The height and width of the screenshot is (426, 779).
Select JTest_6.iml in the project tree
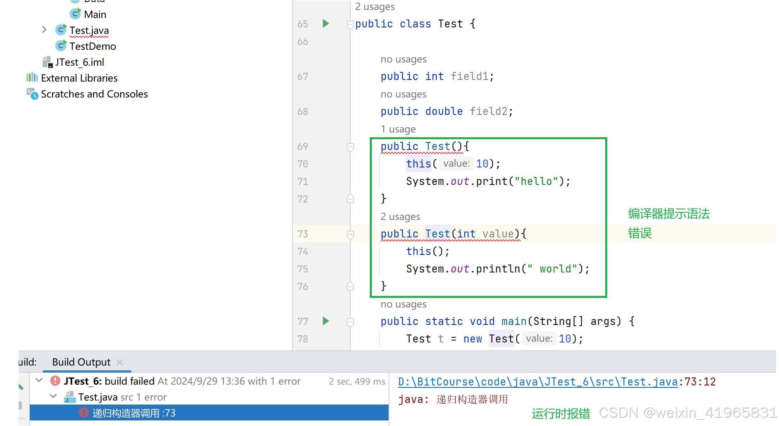80,62
